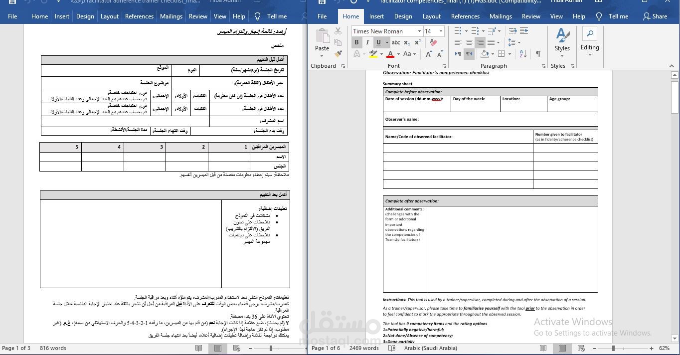
Task: Click the Cut scissors icon
Action: [338, 31]
